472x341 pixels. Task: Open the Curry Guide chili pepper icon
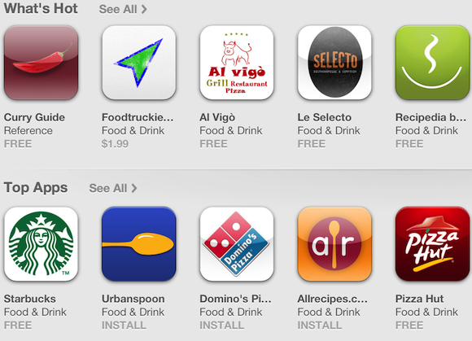41,63
